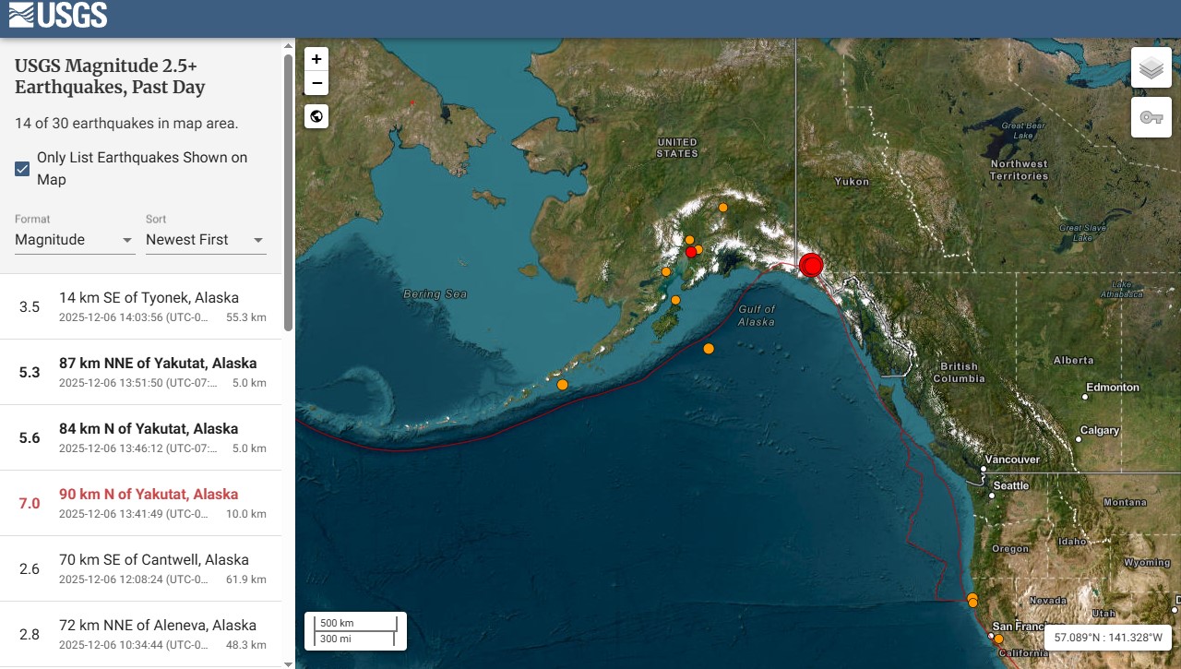Viewport: 1181px width, 669px height.
Task: Open the map legend key icon
Action: pyautogui.click(x=1151, y=117)
